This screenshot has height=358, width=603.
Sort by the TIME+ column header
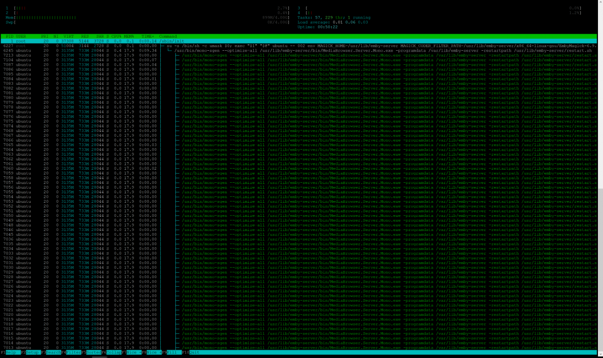tap(148, 37)
